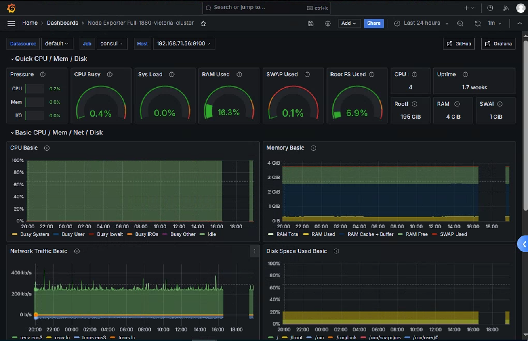Toggle recv ens3 series in network legend
The height and width of the screenshot is (341, 528).
(x=27, y=337)
